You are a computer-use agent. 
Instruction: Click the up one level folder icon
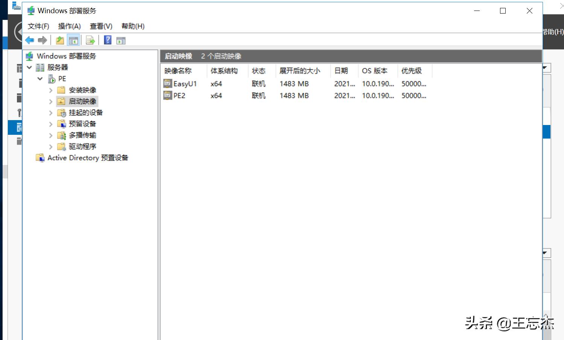click(60, 40)
